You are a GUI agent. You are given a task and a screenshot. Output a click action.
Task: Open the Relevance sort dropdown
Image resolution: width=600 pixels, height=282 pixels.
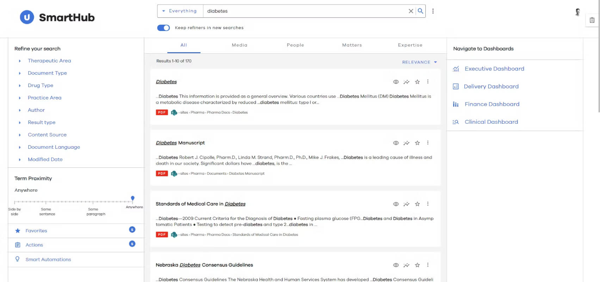(420, 62)
